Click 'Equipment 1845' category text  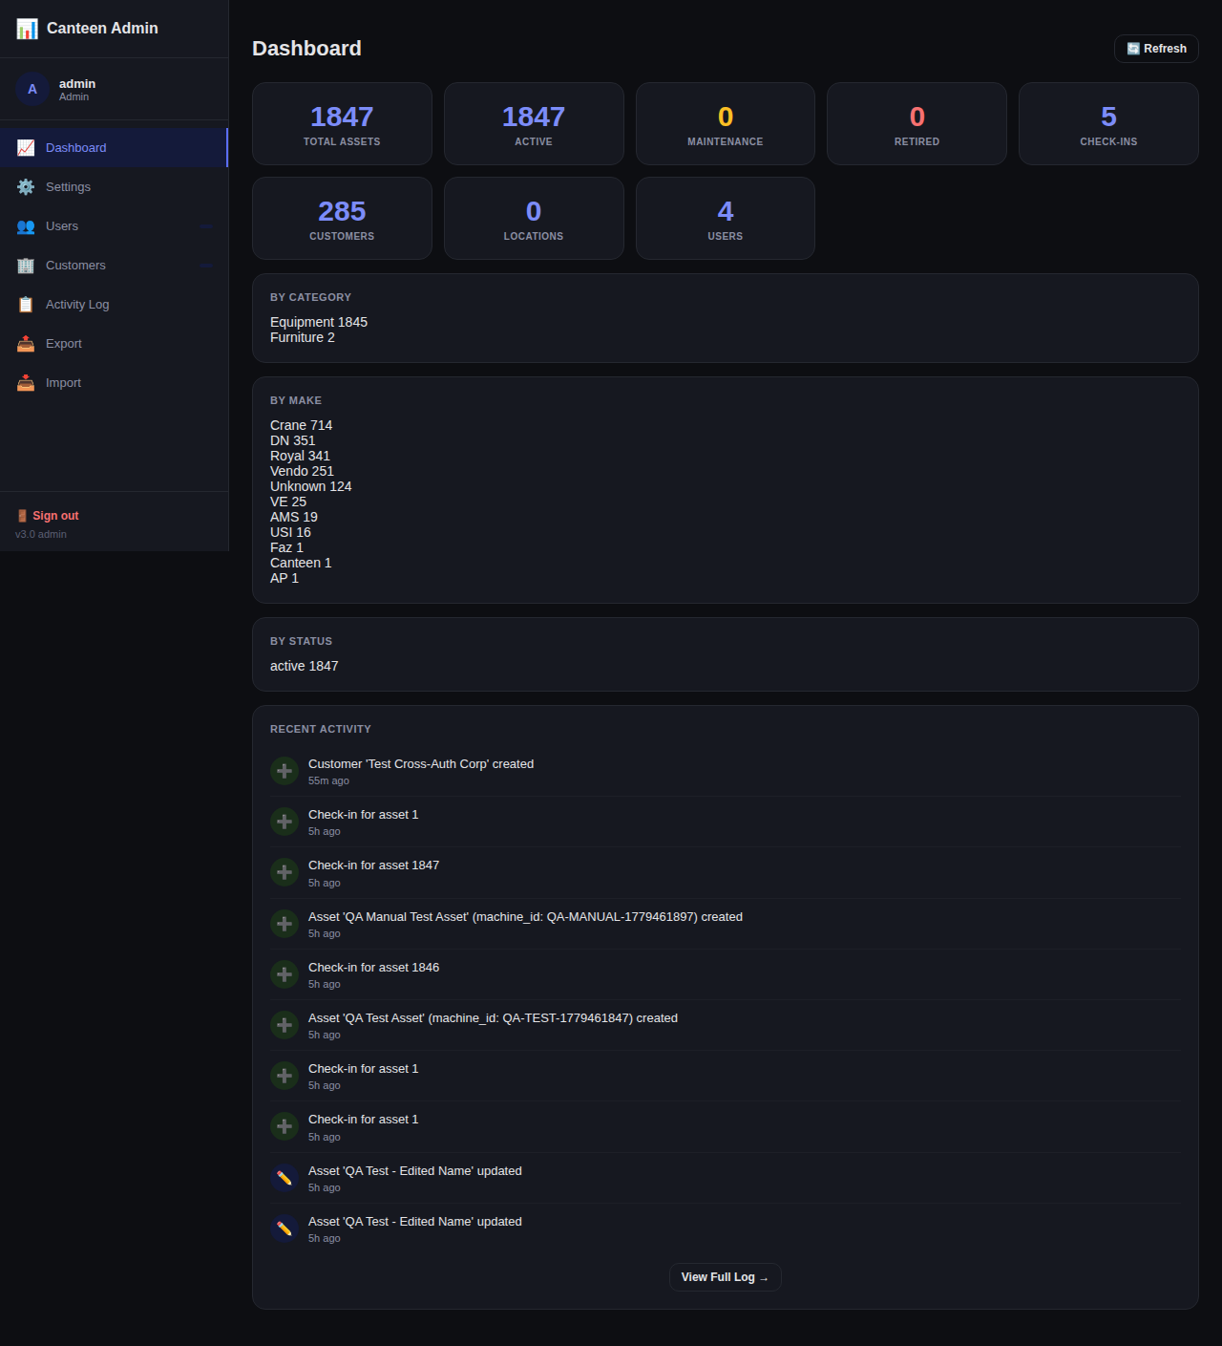pyautogui.click(x=319, y=322)
